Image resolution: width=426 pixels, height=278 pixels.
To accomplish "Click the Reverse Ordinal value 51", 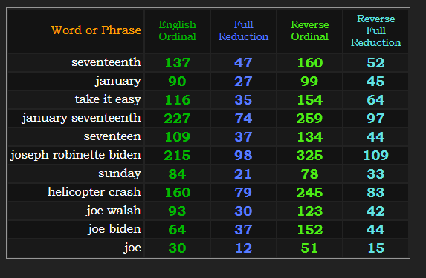I will point(309,248).
